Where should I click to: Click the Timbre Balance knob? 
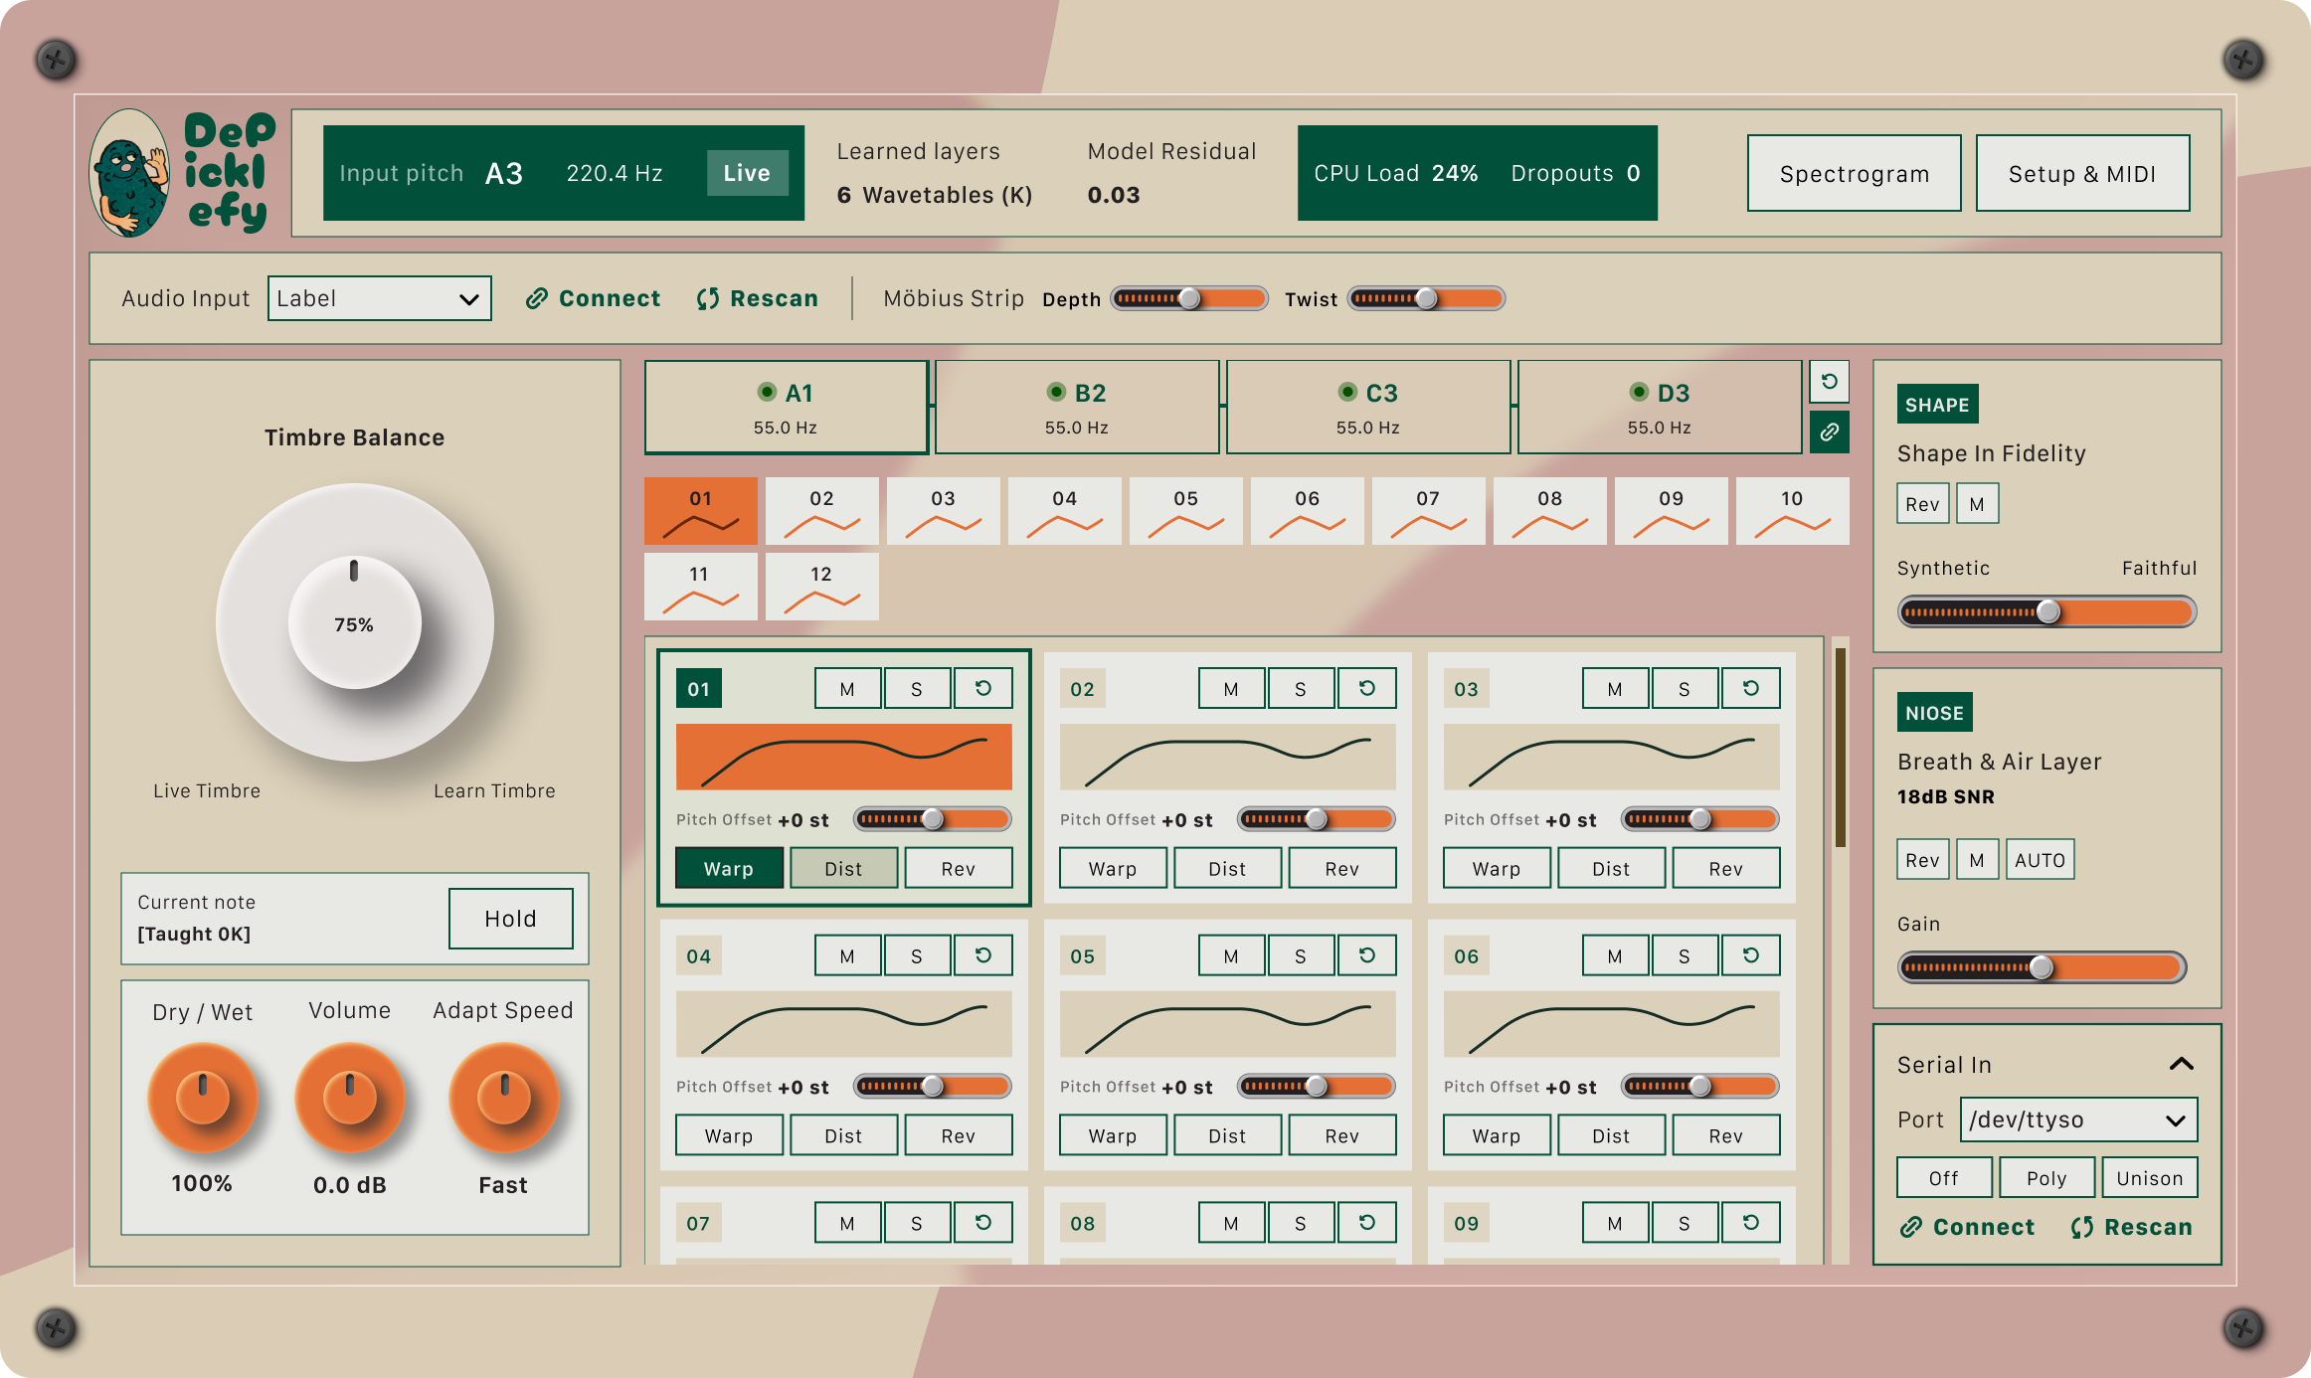click(x=354, y=622)
